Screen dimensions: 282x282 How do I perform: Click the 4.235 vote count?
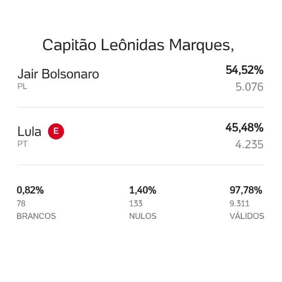tap(250, 145)
